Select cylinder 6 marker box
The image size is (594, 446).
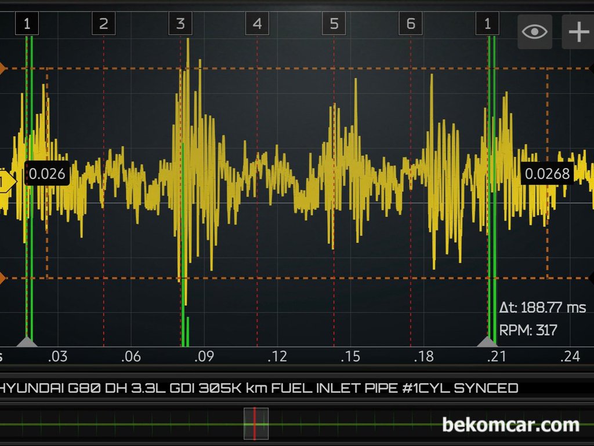(411, 24)
